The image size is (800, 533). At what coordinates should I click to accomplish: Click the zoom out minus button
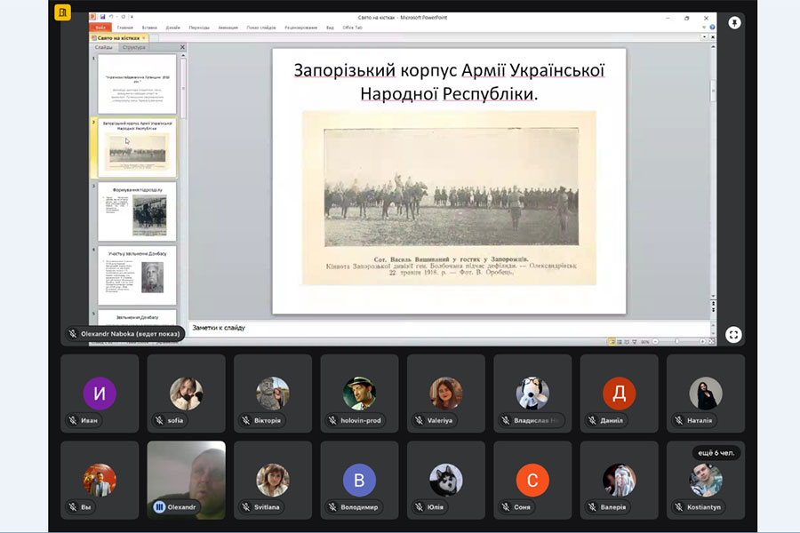[x=653, y=341]
